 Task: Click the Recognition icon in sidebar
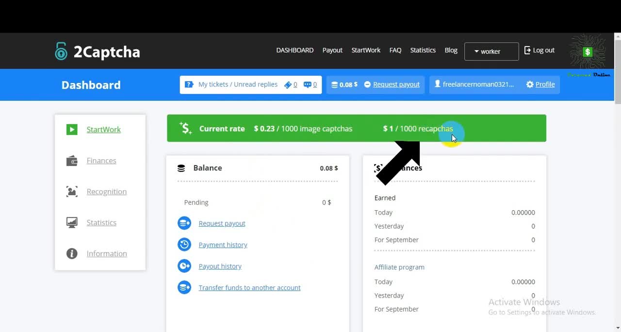tap(72, 192)
